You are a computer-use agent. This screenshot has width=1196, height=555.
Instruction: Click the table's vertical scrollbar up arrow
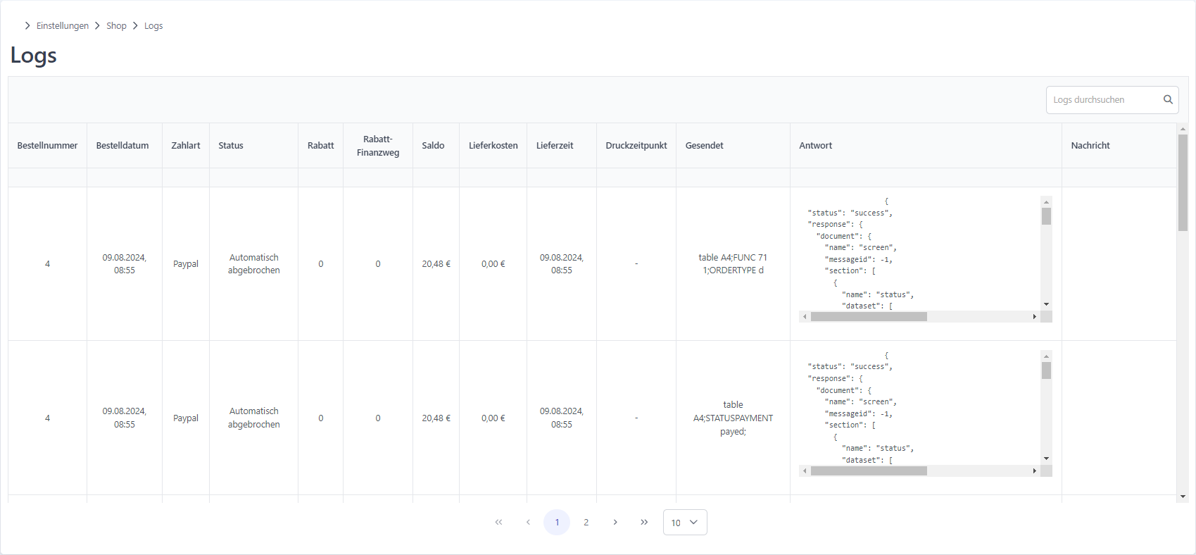point(1183,129)
